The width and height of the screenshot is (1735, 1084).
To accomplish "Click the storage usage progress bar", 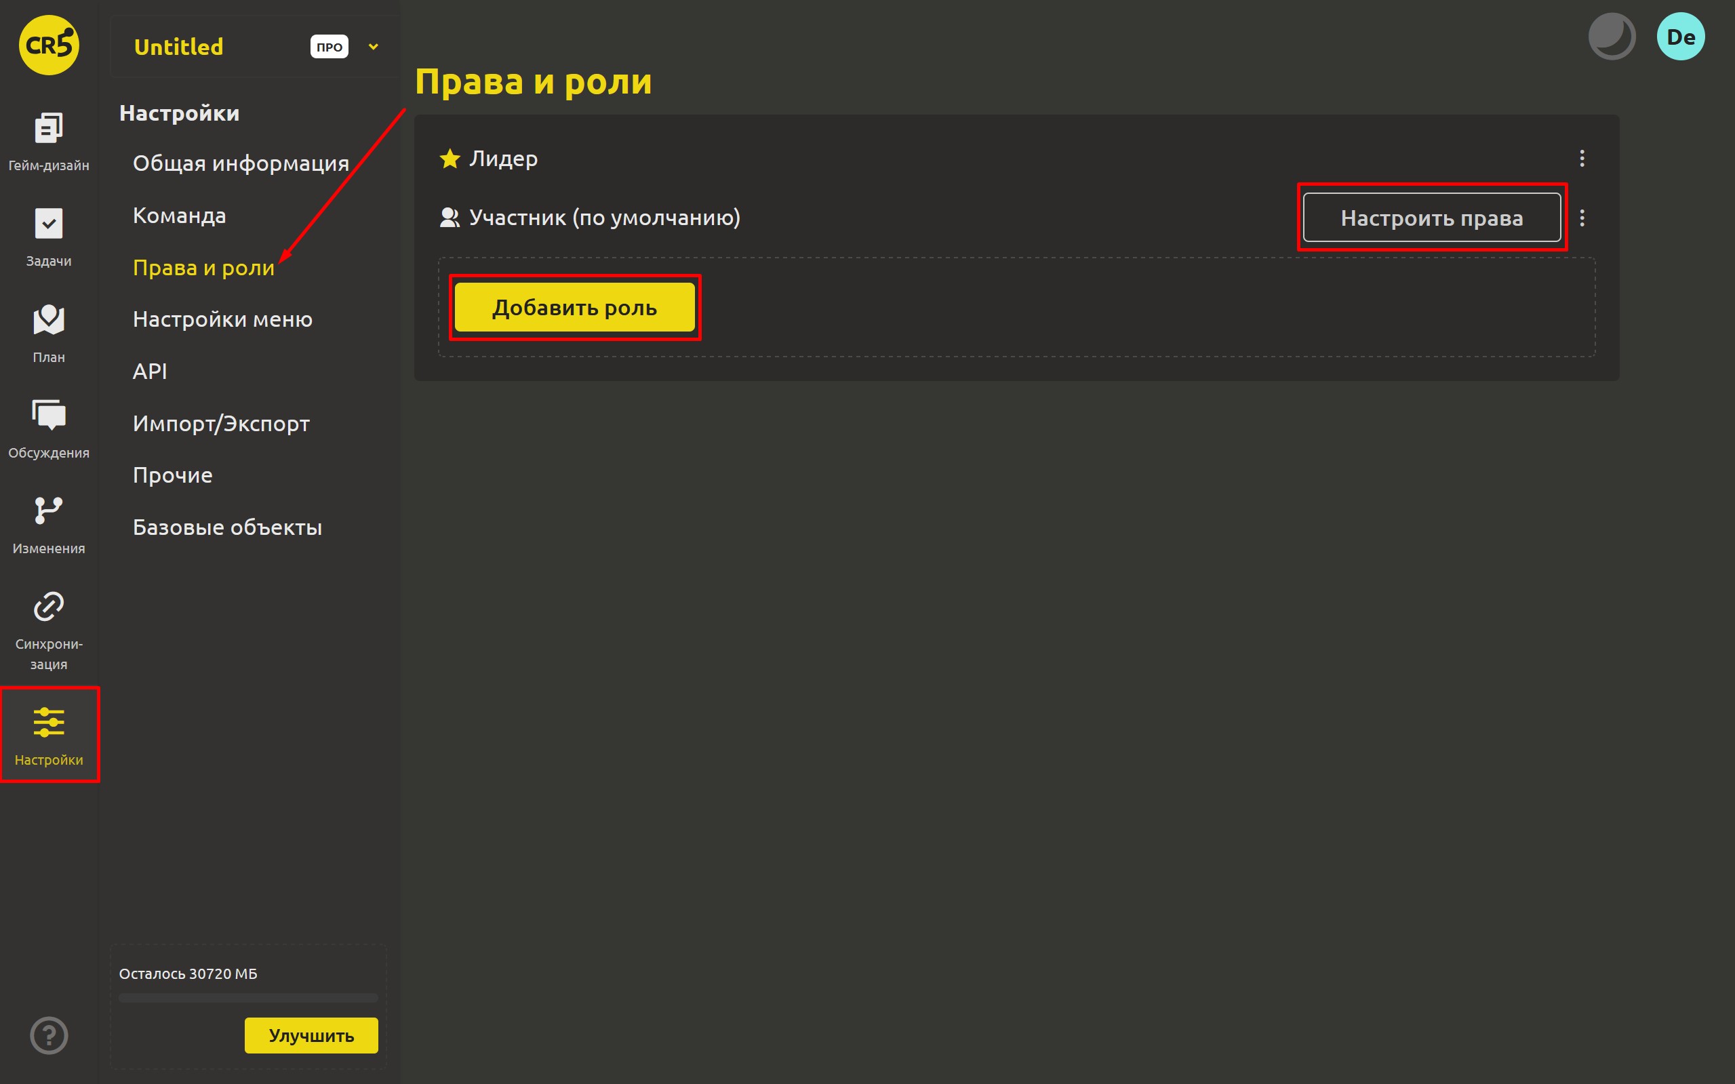I will point(248,998).
